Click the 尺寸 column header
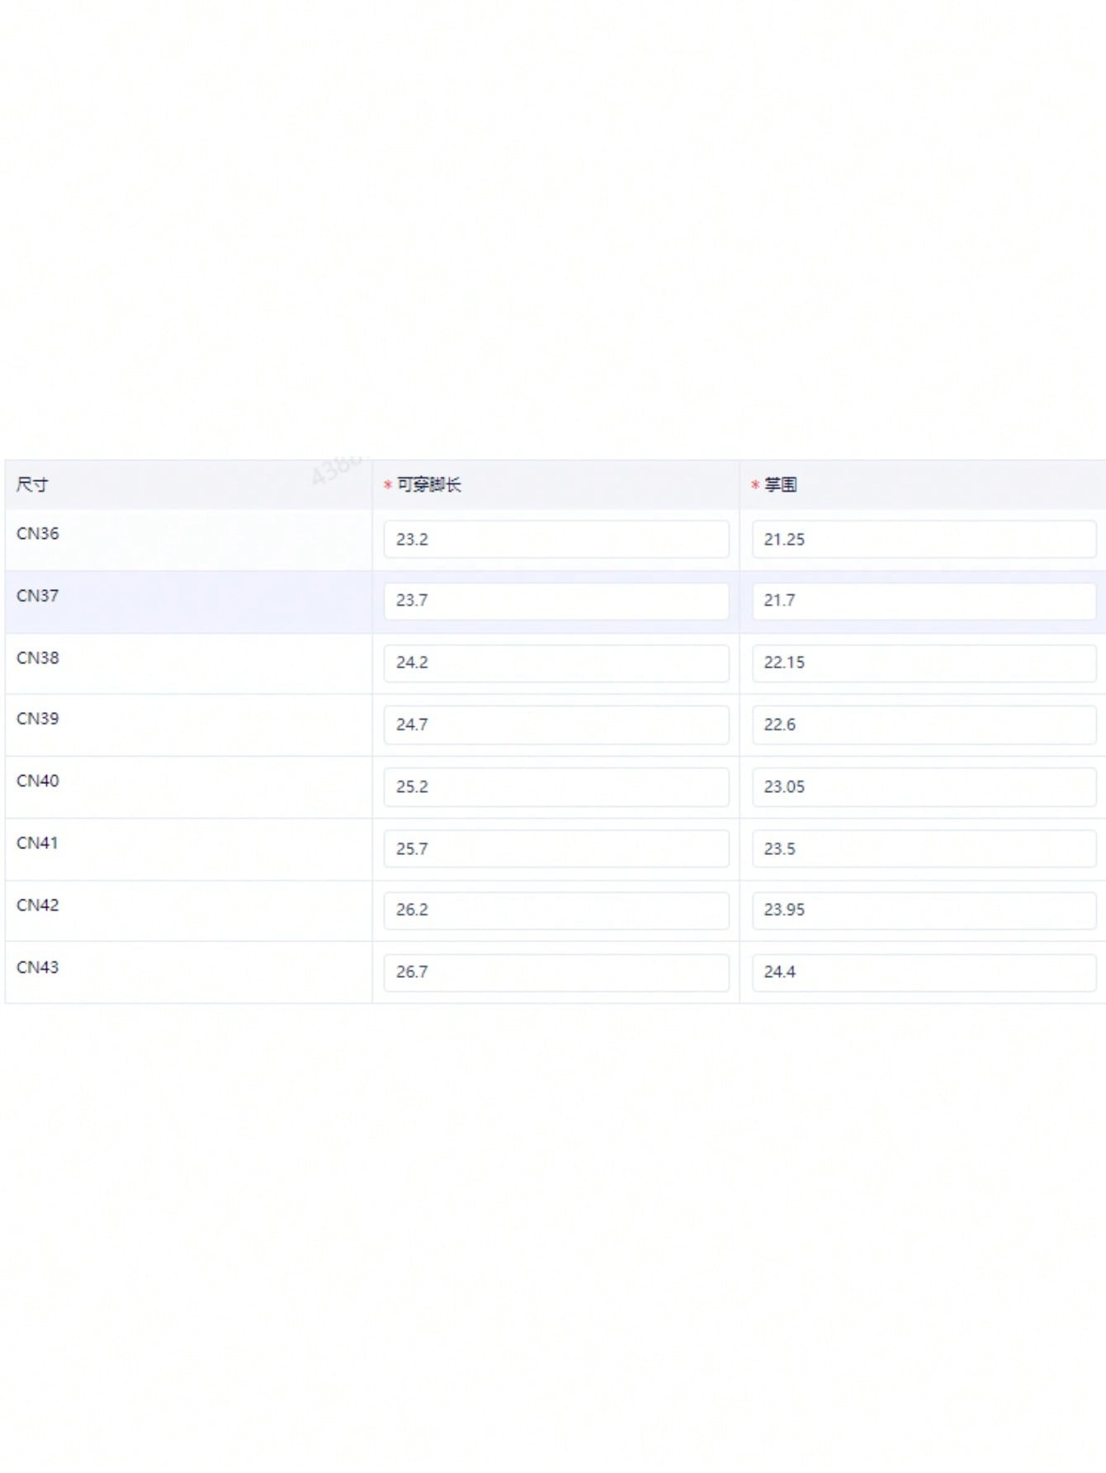 32,484
